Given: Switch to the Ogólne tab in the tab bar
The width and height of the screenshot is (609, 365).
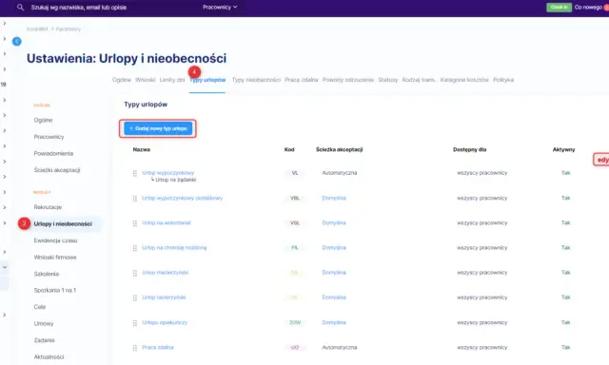Looking at the screenshot, I should (x=122, y=80).
